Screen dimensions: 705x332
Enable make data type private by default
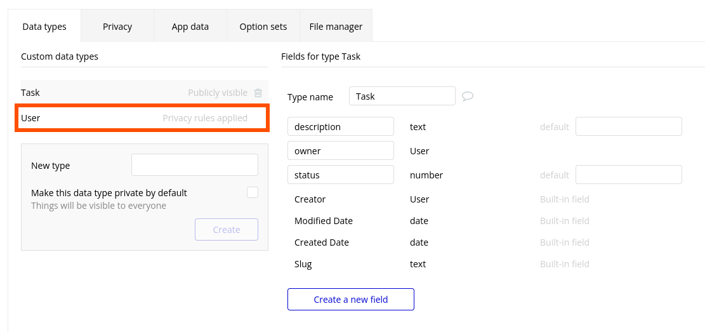(253, 192)
